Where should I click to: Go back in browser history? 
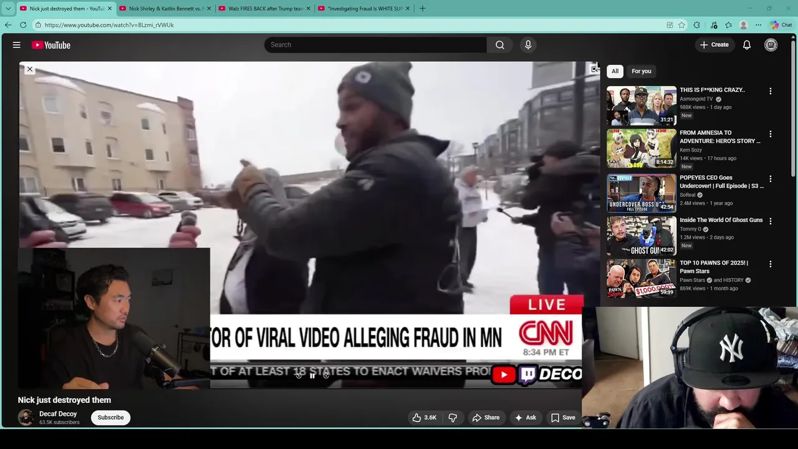pos(8,25)
